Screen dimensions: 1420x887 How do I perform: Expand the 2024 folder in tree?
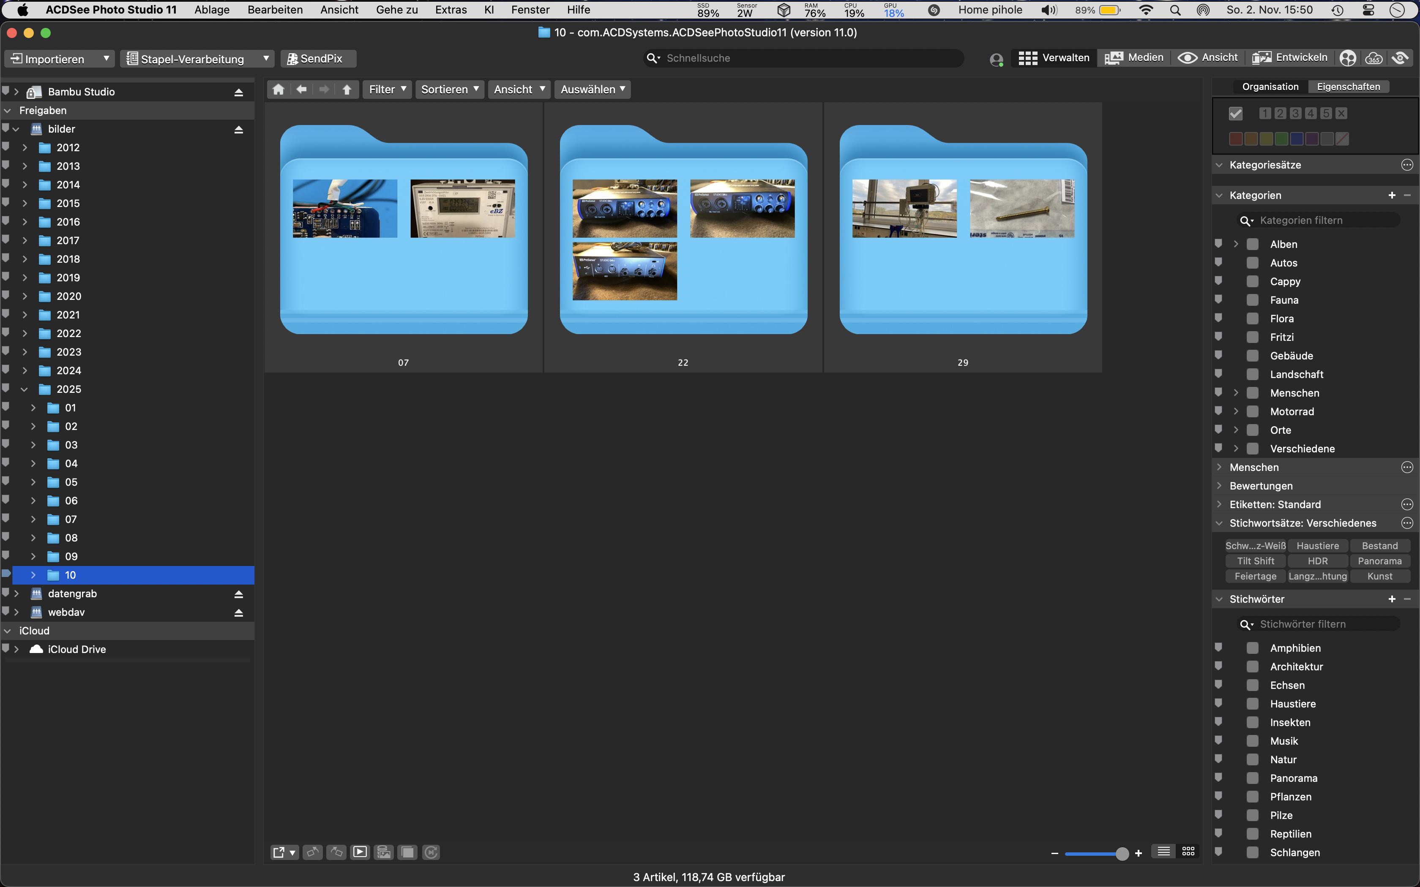25,371
